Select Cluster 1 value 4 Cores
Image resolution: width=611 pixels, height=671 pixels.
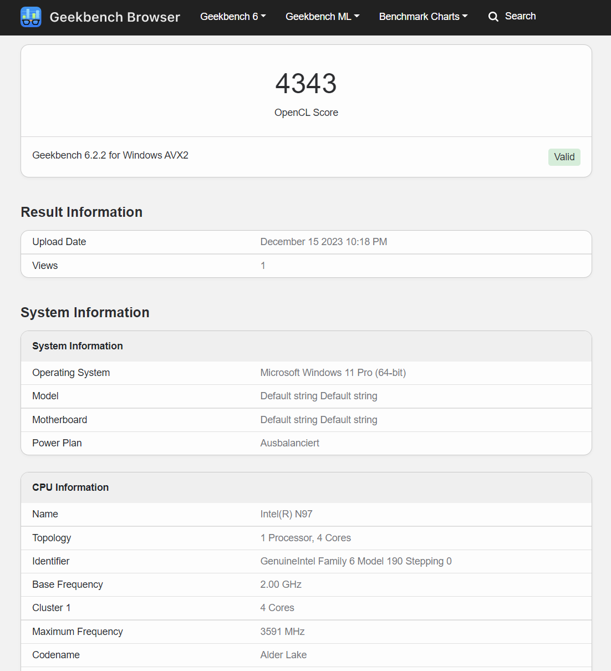277,608
